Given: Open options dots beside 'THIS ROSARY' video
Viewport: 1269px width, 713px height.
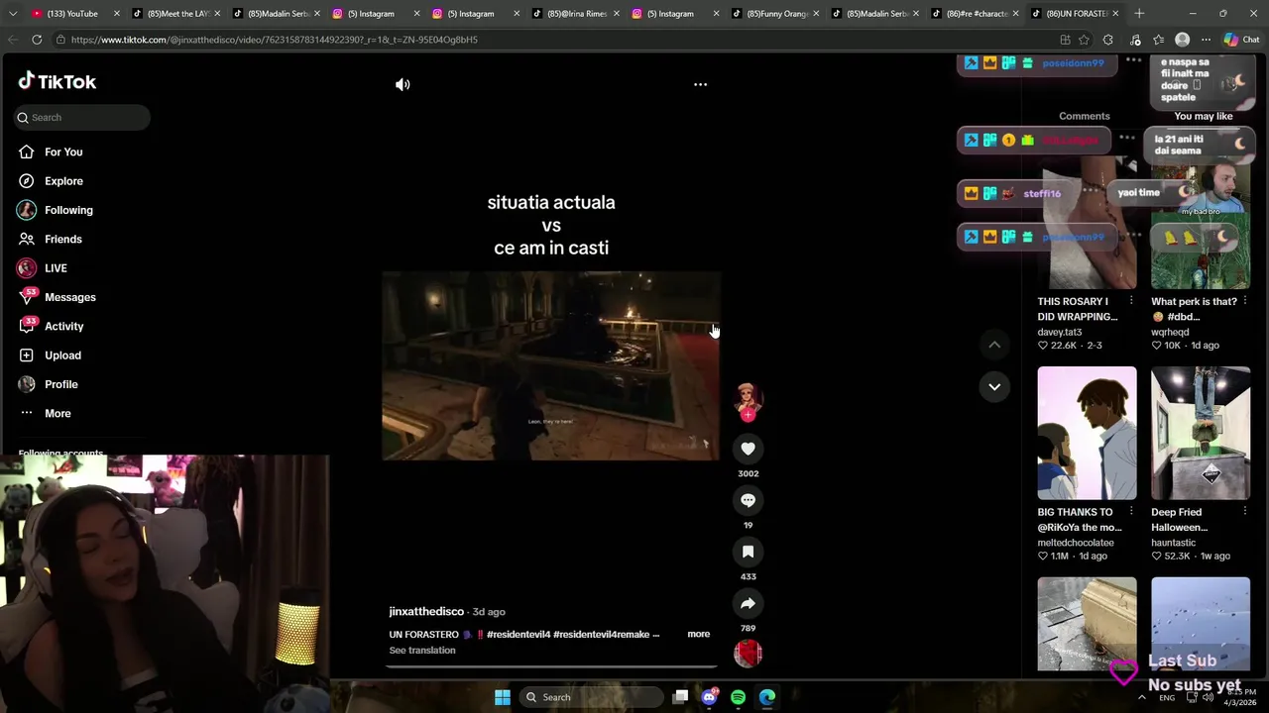Looking at the screenshot, I should pyautogui.click(x=1130, y=301).
